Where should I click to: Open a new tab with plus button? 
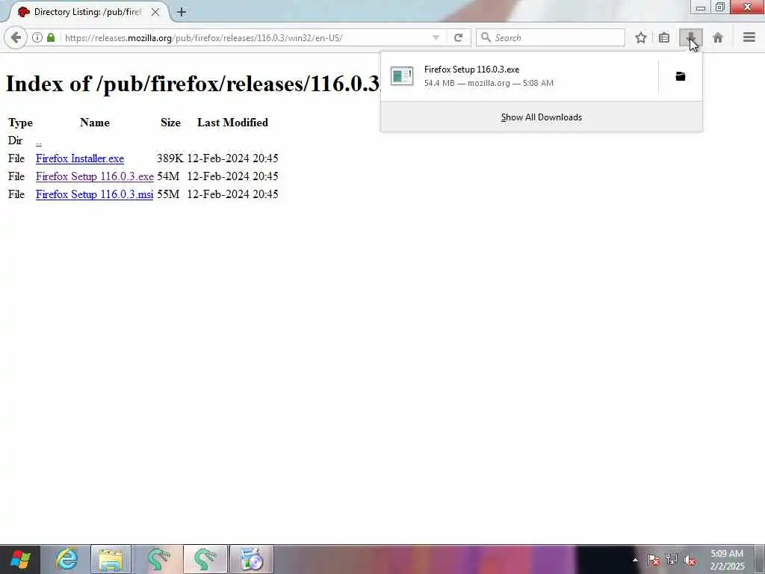[182, 12]
